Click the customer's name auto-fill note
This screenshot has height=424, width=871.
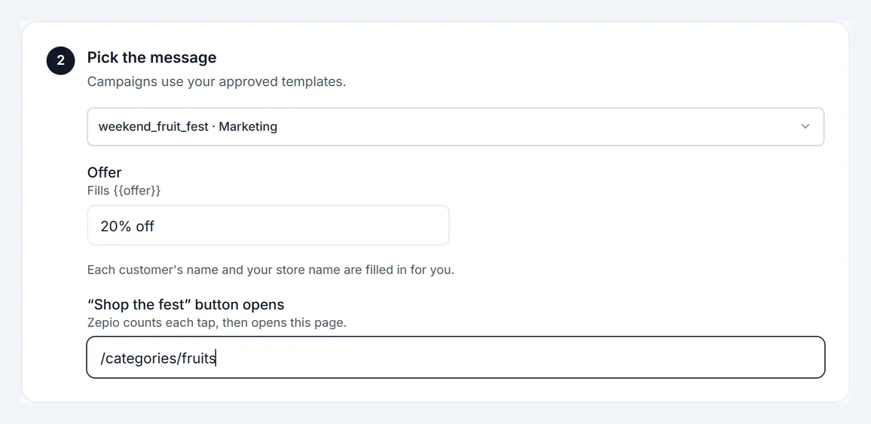click(x=270, y=270)
